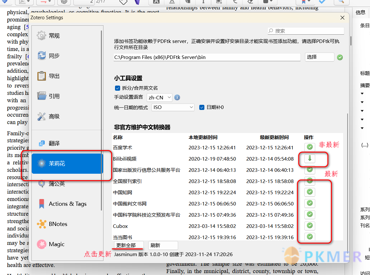Click the page number field in PDF toolbar

(x=85, y=2)
